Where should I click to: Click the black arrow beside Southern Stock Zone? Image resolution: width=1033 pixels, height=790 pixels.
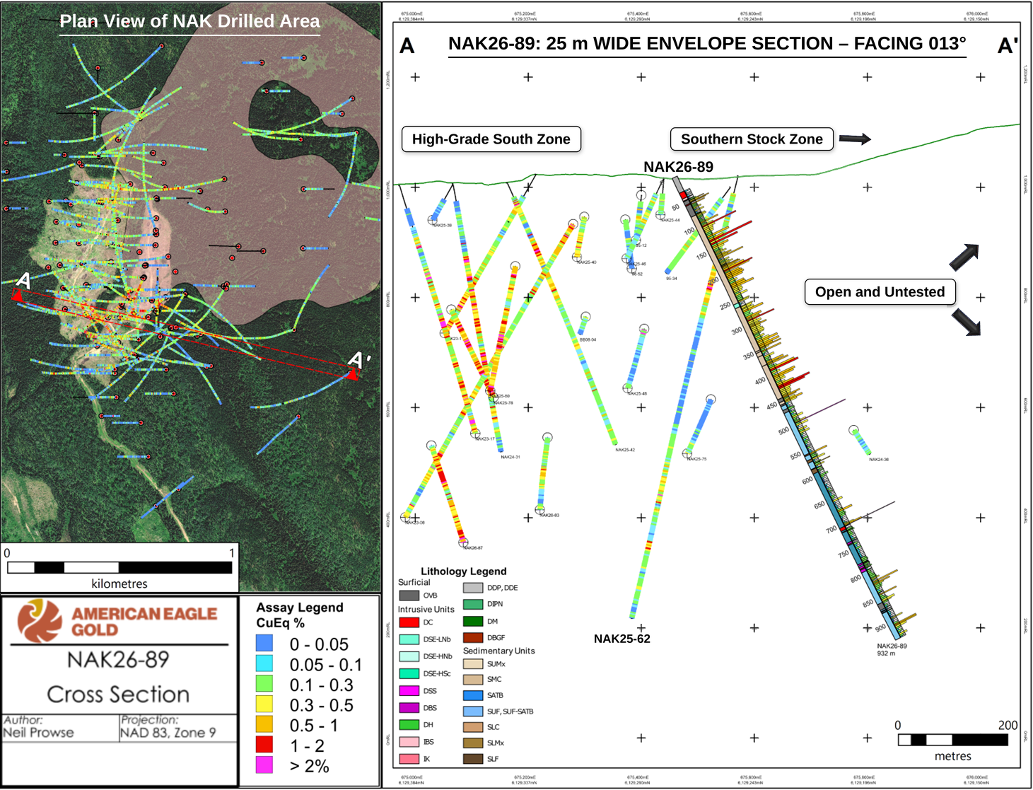click(x=855, y=139)
